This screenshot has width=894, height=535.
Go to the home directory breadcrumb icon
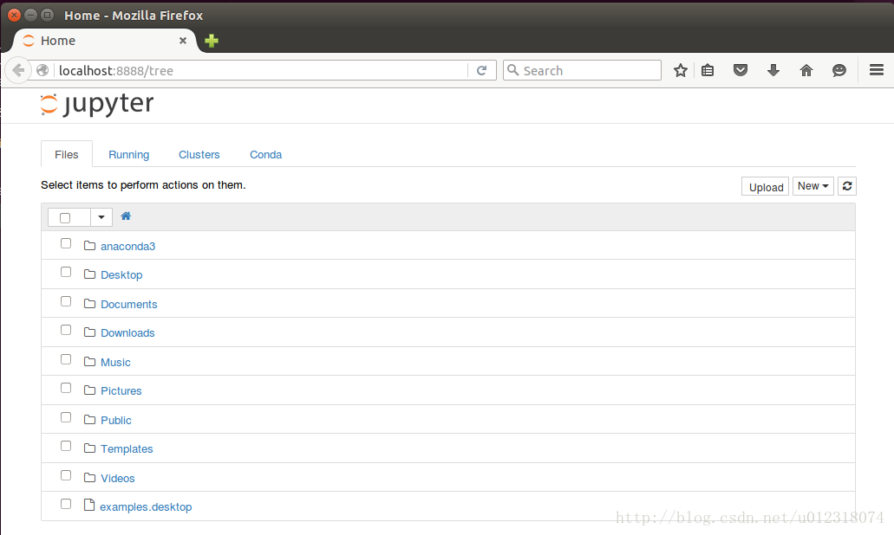click(x=126, y=216)
